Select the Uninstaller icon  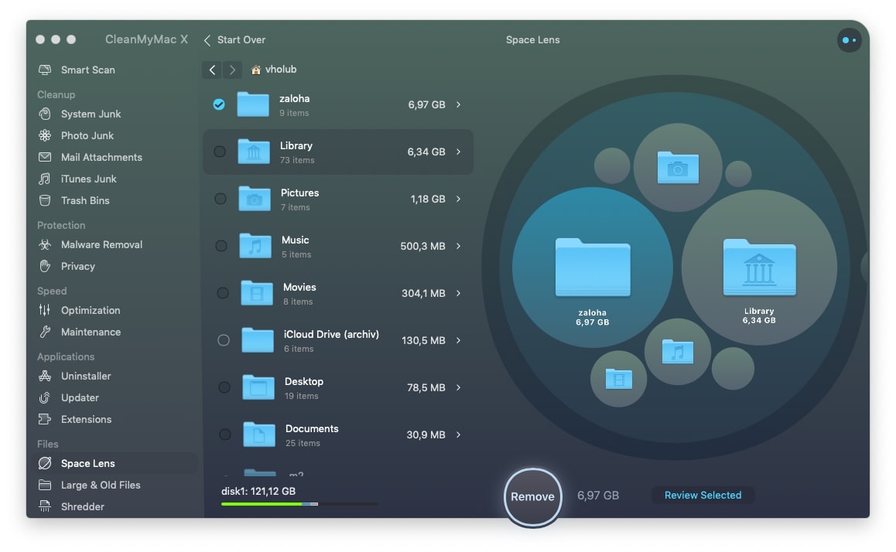coord(45,376)
